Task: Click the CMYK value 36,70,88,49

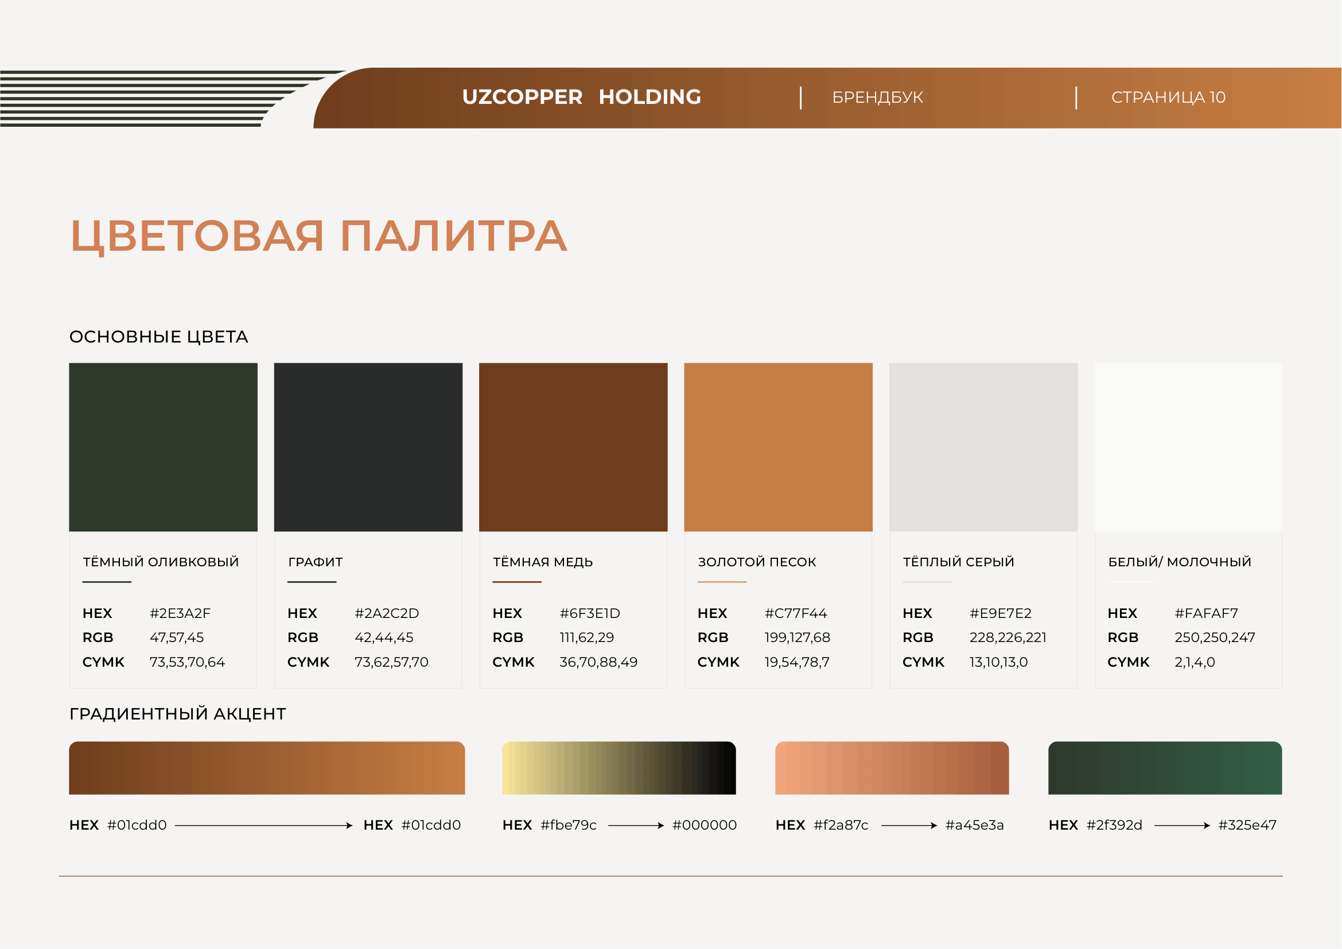Action: pos(599,663)
